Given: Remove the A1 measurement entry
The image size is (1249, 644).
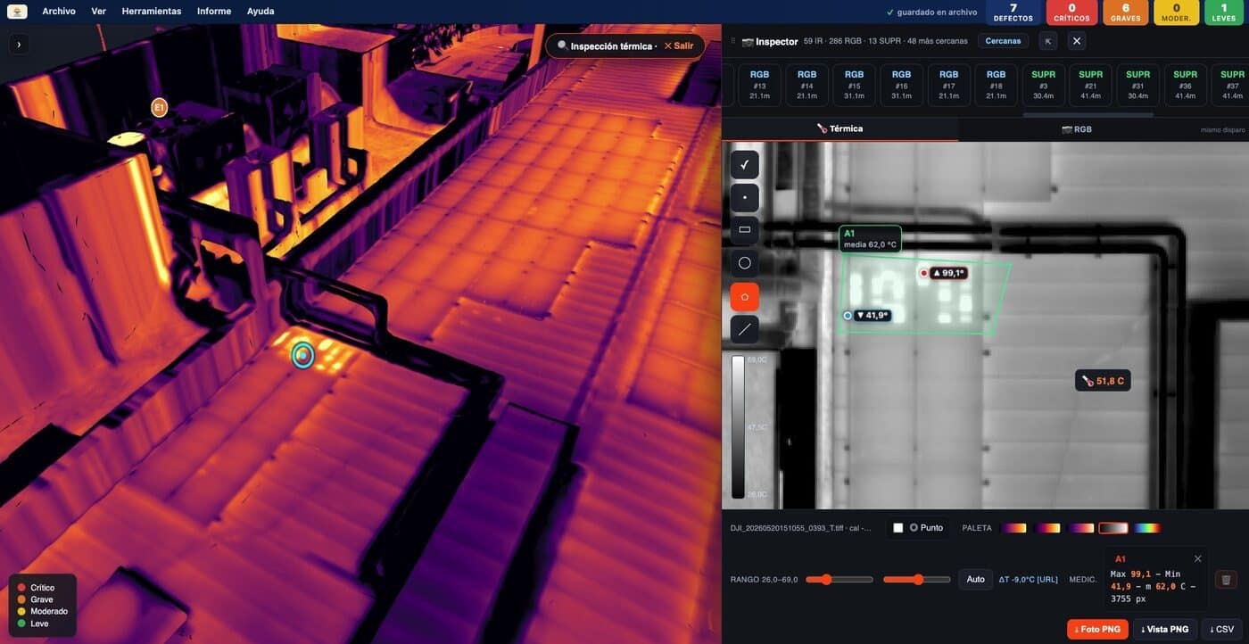Looking at the screenshot, I should tap(1197, 558).
